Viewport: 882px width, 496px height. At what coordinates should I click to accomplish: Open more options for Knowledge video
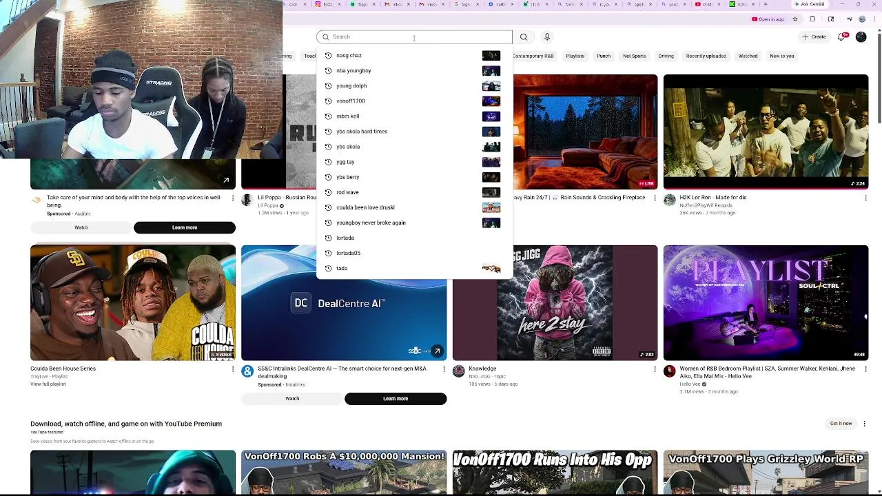655,369
